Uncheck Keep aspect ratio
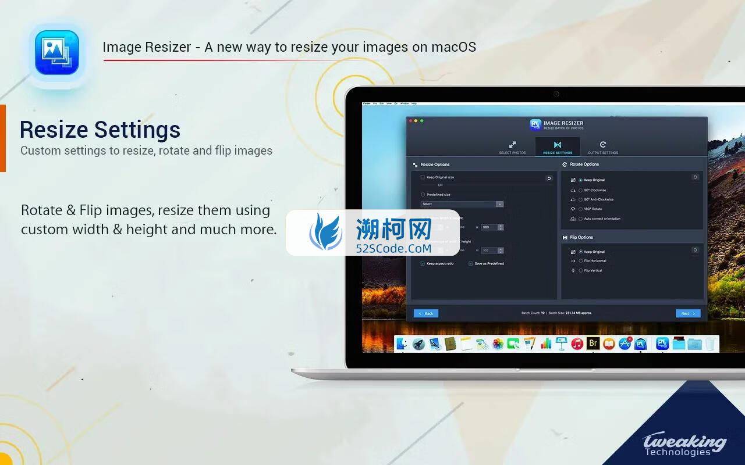 pos(423,263)
